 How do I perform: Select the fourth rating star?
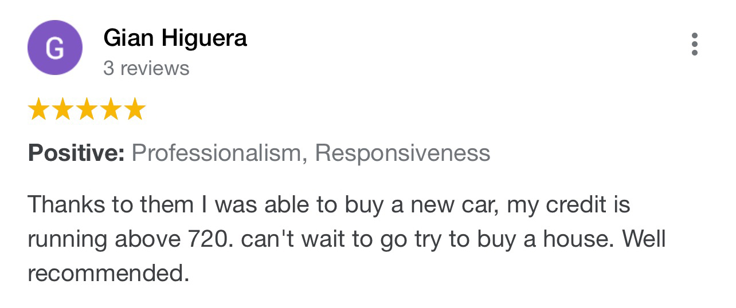[111, 109]
